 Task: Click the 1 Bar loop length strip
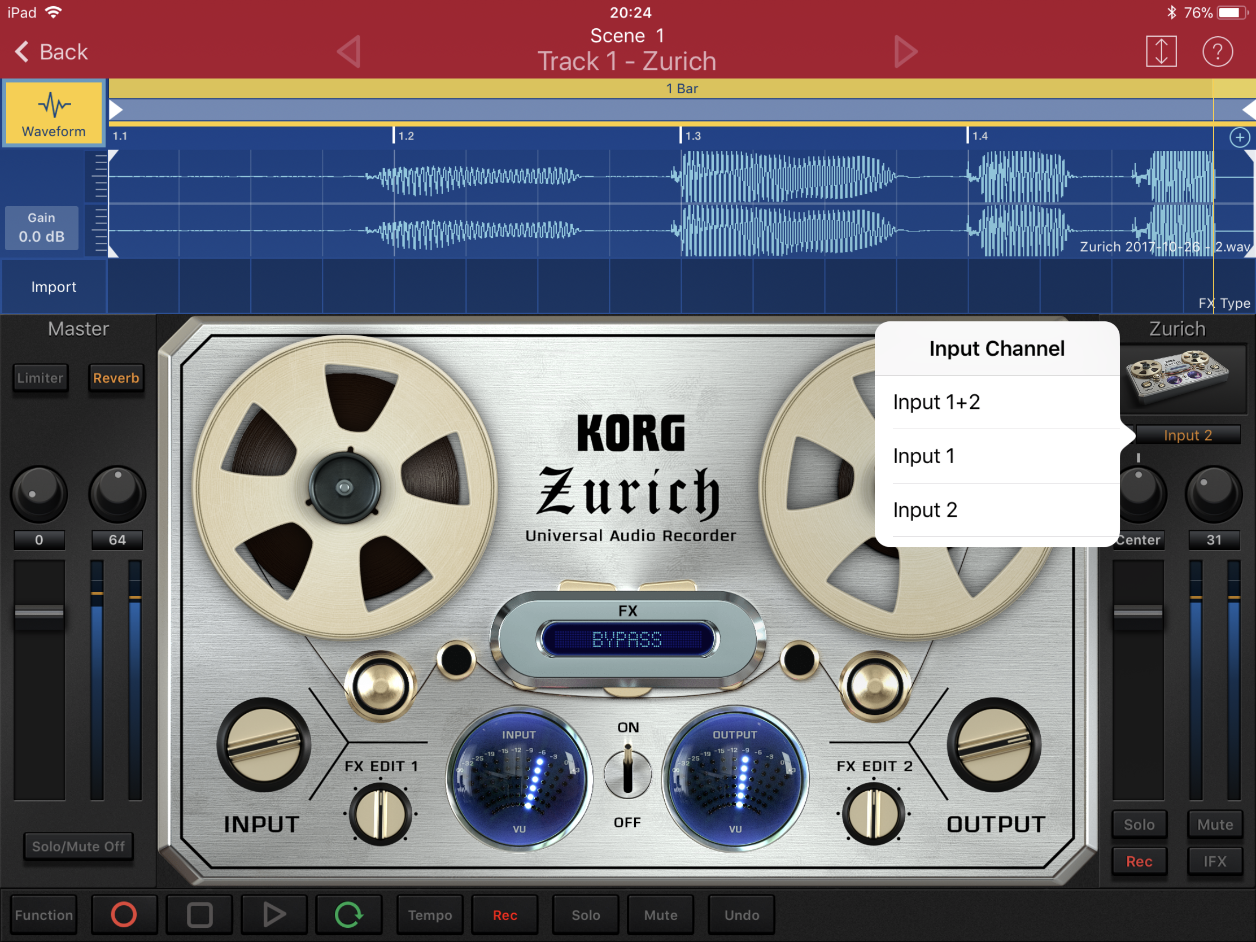click(682, 89)
